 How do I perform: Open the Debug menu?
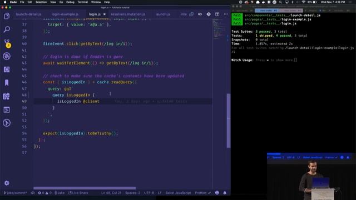pyautogui.click(x=70, y=2)
